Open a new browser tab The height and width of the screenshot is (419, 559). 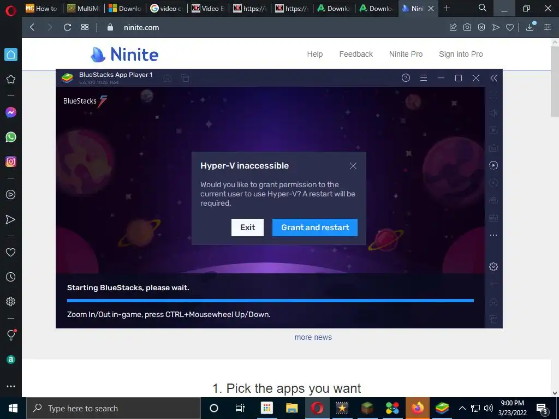click(447, 8)
